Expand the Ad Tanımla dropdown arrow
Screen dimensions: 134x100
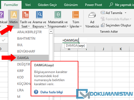[126, 13]
